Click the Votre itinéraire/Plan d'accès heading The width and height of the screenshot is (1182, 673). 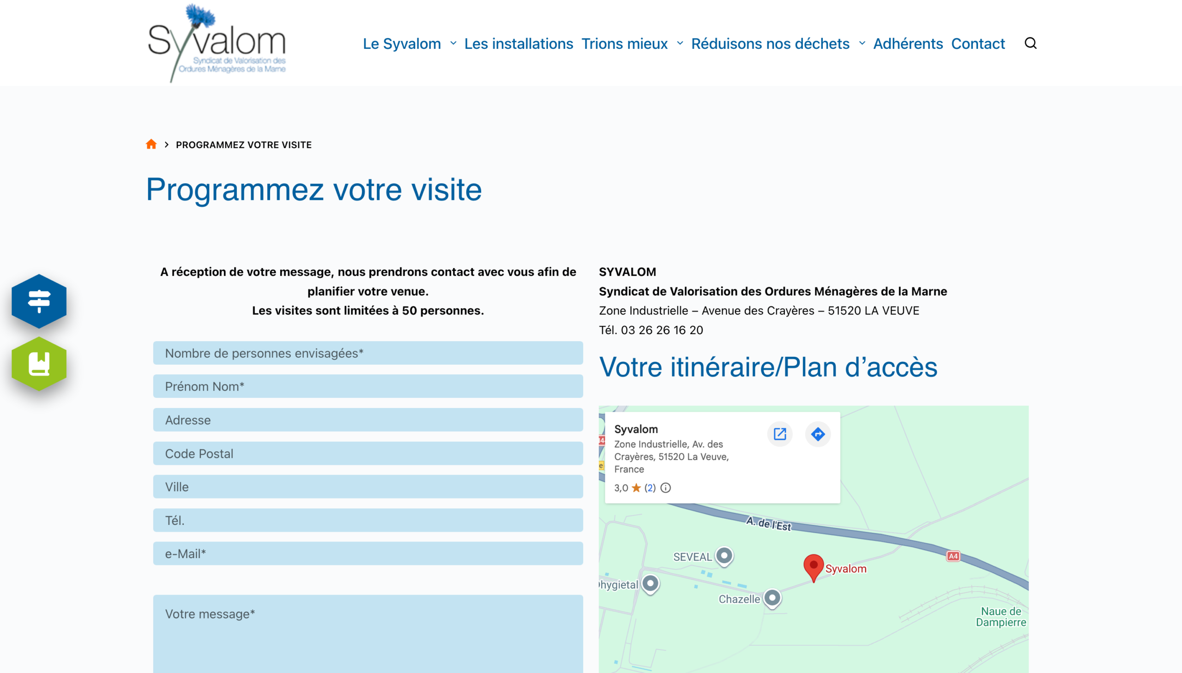tap(768, 367)
